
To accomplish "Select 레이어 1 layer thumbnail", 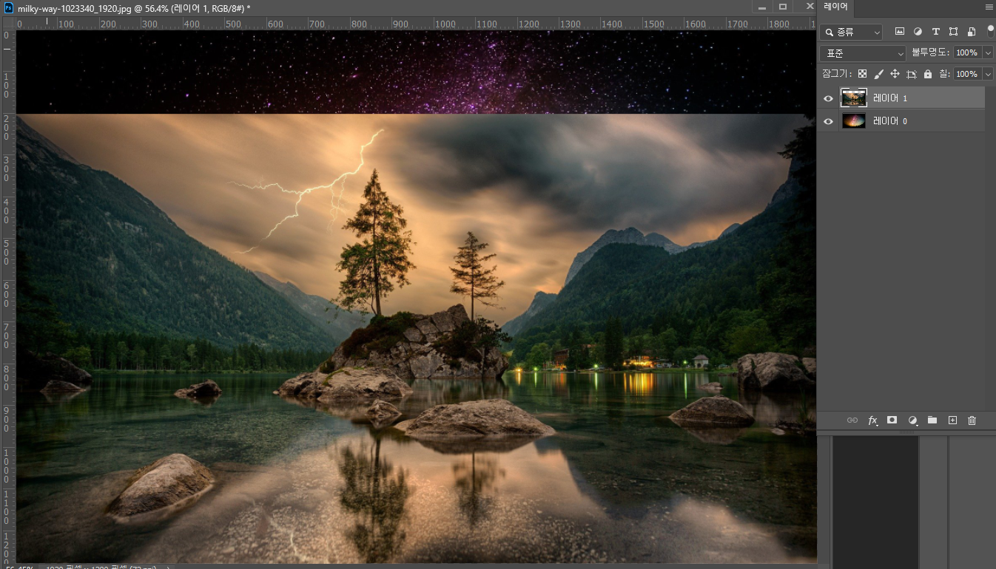I will click(x=854, y=98).
